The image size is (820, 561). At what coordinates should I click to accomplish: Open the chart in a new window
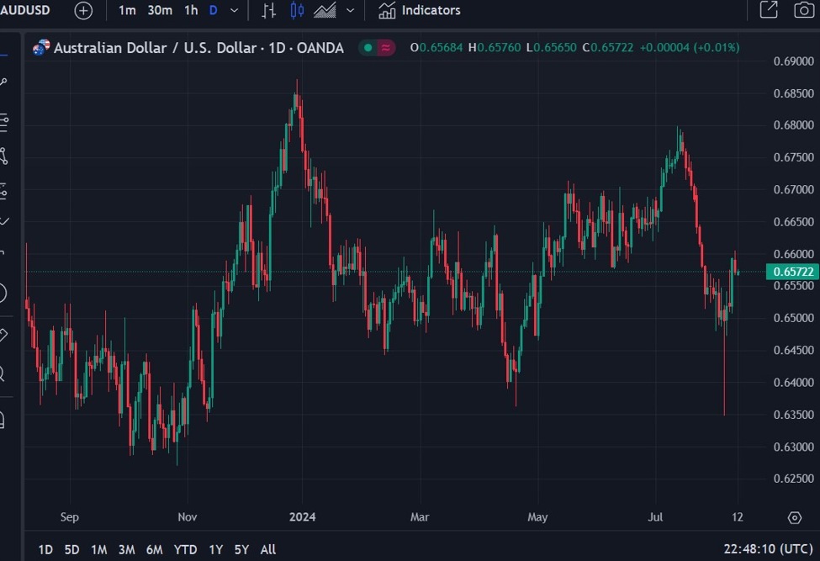pyautogui.click(x=770, y=11)
